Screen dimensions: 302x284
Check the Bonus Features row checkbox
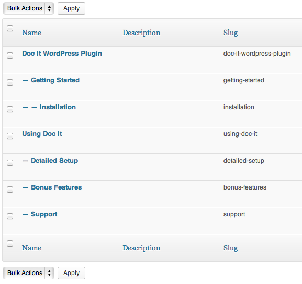pyautogui.click(x=10, y=190)
